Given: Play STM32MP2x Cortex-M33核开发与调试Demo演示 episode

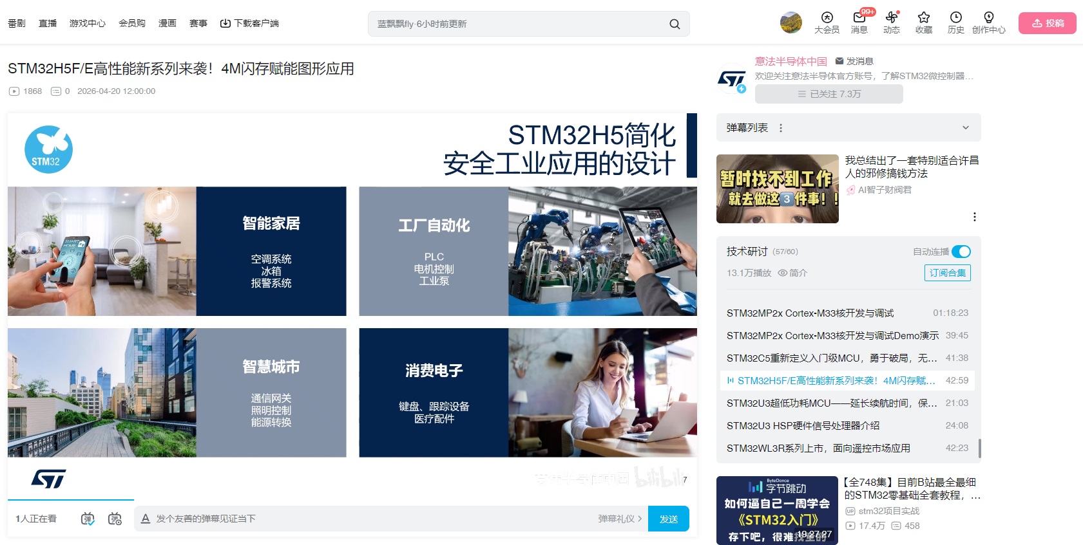Looking at the screenshot, I should (x=847, y=335).
